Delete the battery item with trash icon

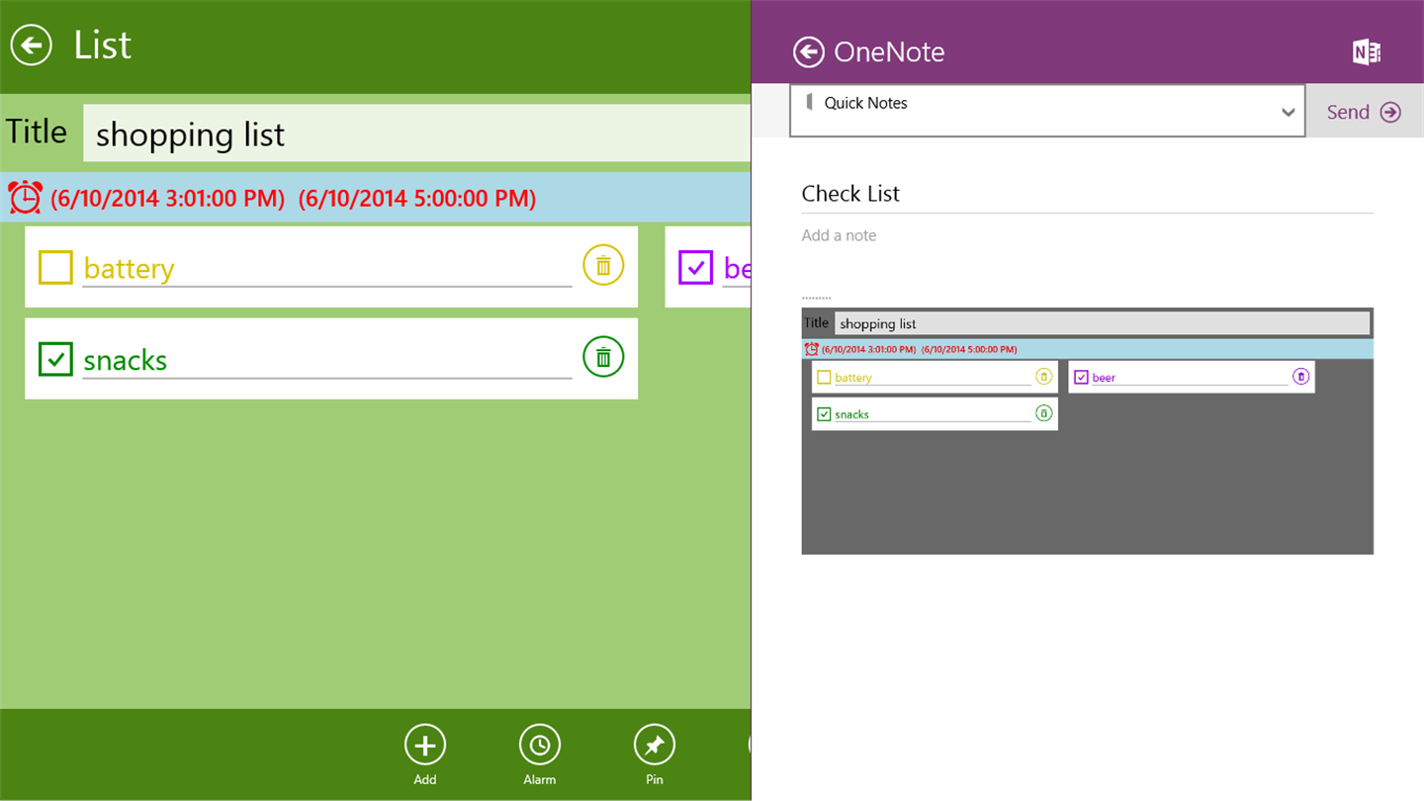(603, 266)
